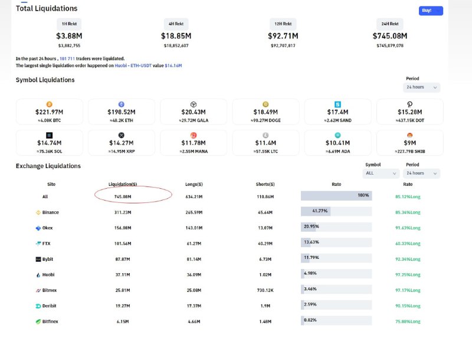472x338 pixels.
Task: Click the 13.63% rate bar for FTX
Action: pos(336,242)
